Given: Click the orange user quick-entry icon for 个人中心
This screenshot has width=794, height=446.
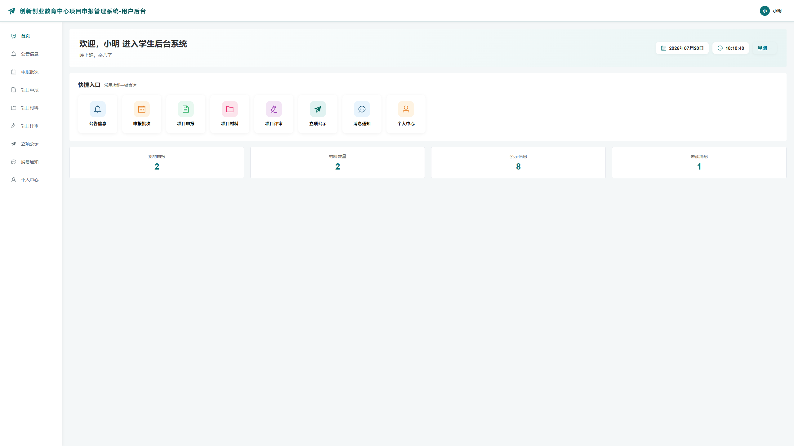Looking at the screenshot, I should 406,109.
